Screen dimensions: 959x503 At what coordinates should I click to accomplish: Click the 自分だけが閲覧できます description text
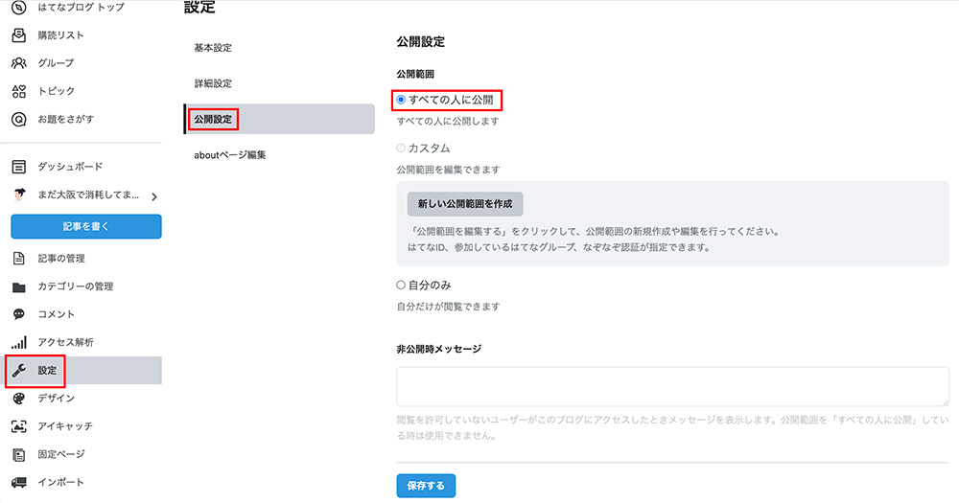pyautogui.click(x=448, y=307)
